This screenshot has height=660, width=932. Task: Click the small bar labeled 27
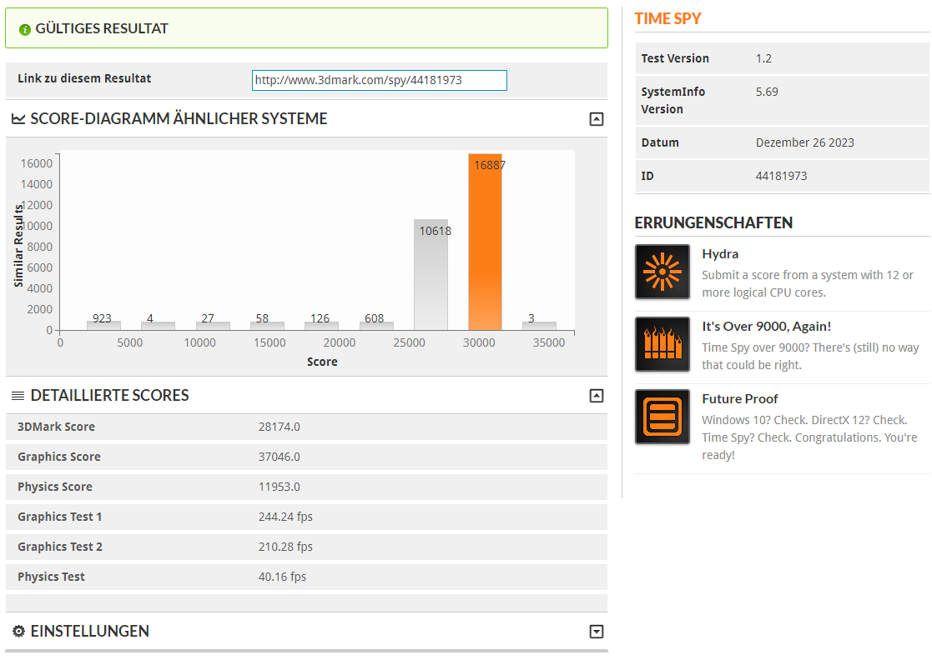click(213, 325)
